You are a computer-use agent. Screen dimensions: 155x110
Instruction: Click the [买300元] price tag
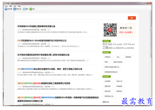coord(29,83)
